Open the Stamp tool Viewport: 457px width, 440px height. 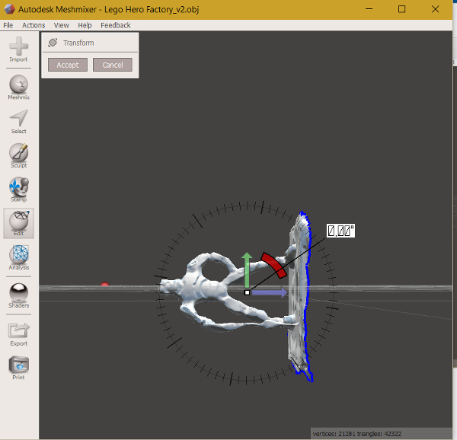pos(18,190)
